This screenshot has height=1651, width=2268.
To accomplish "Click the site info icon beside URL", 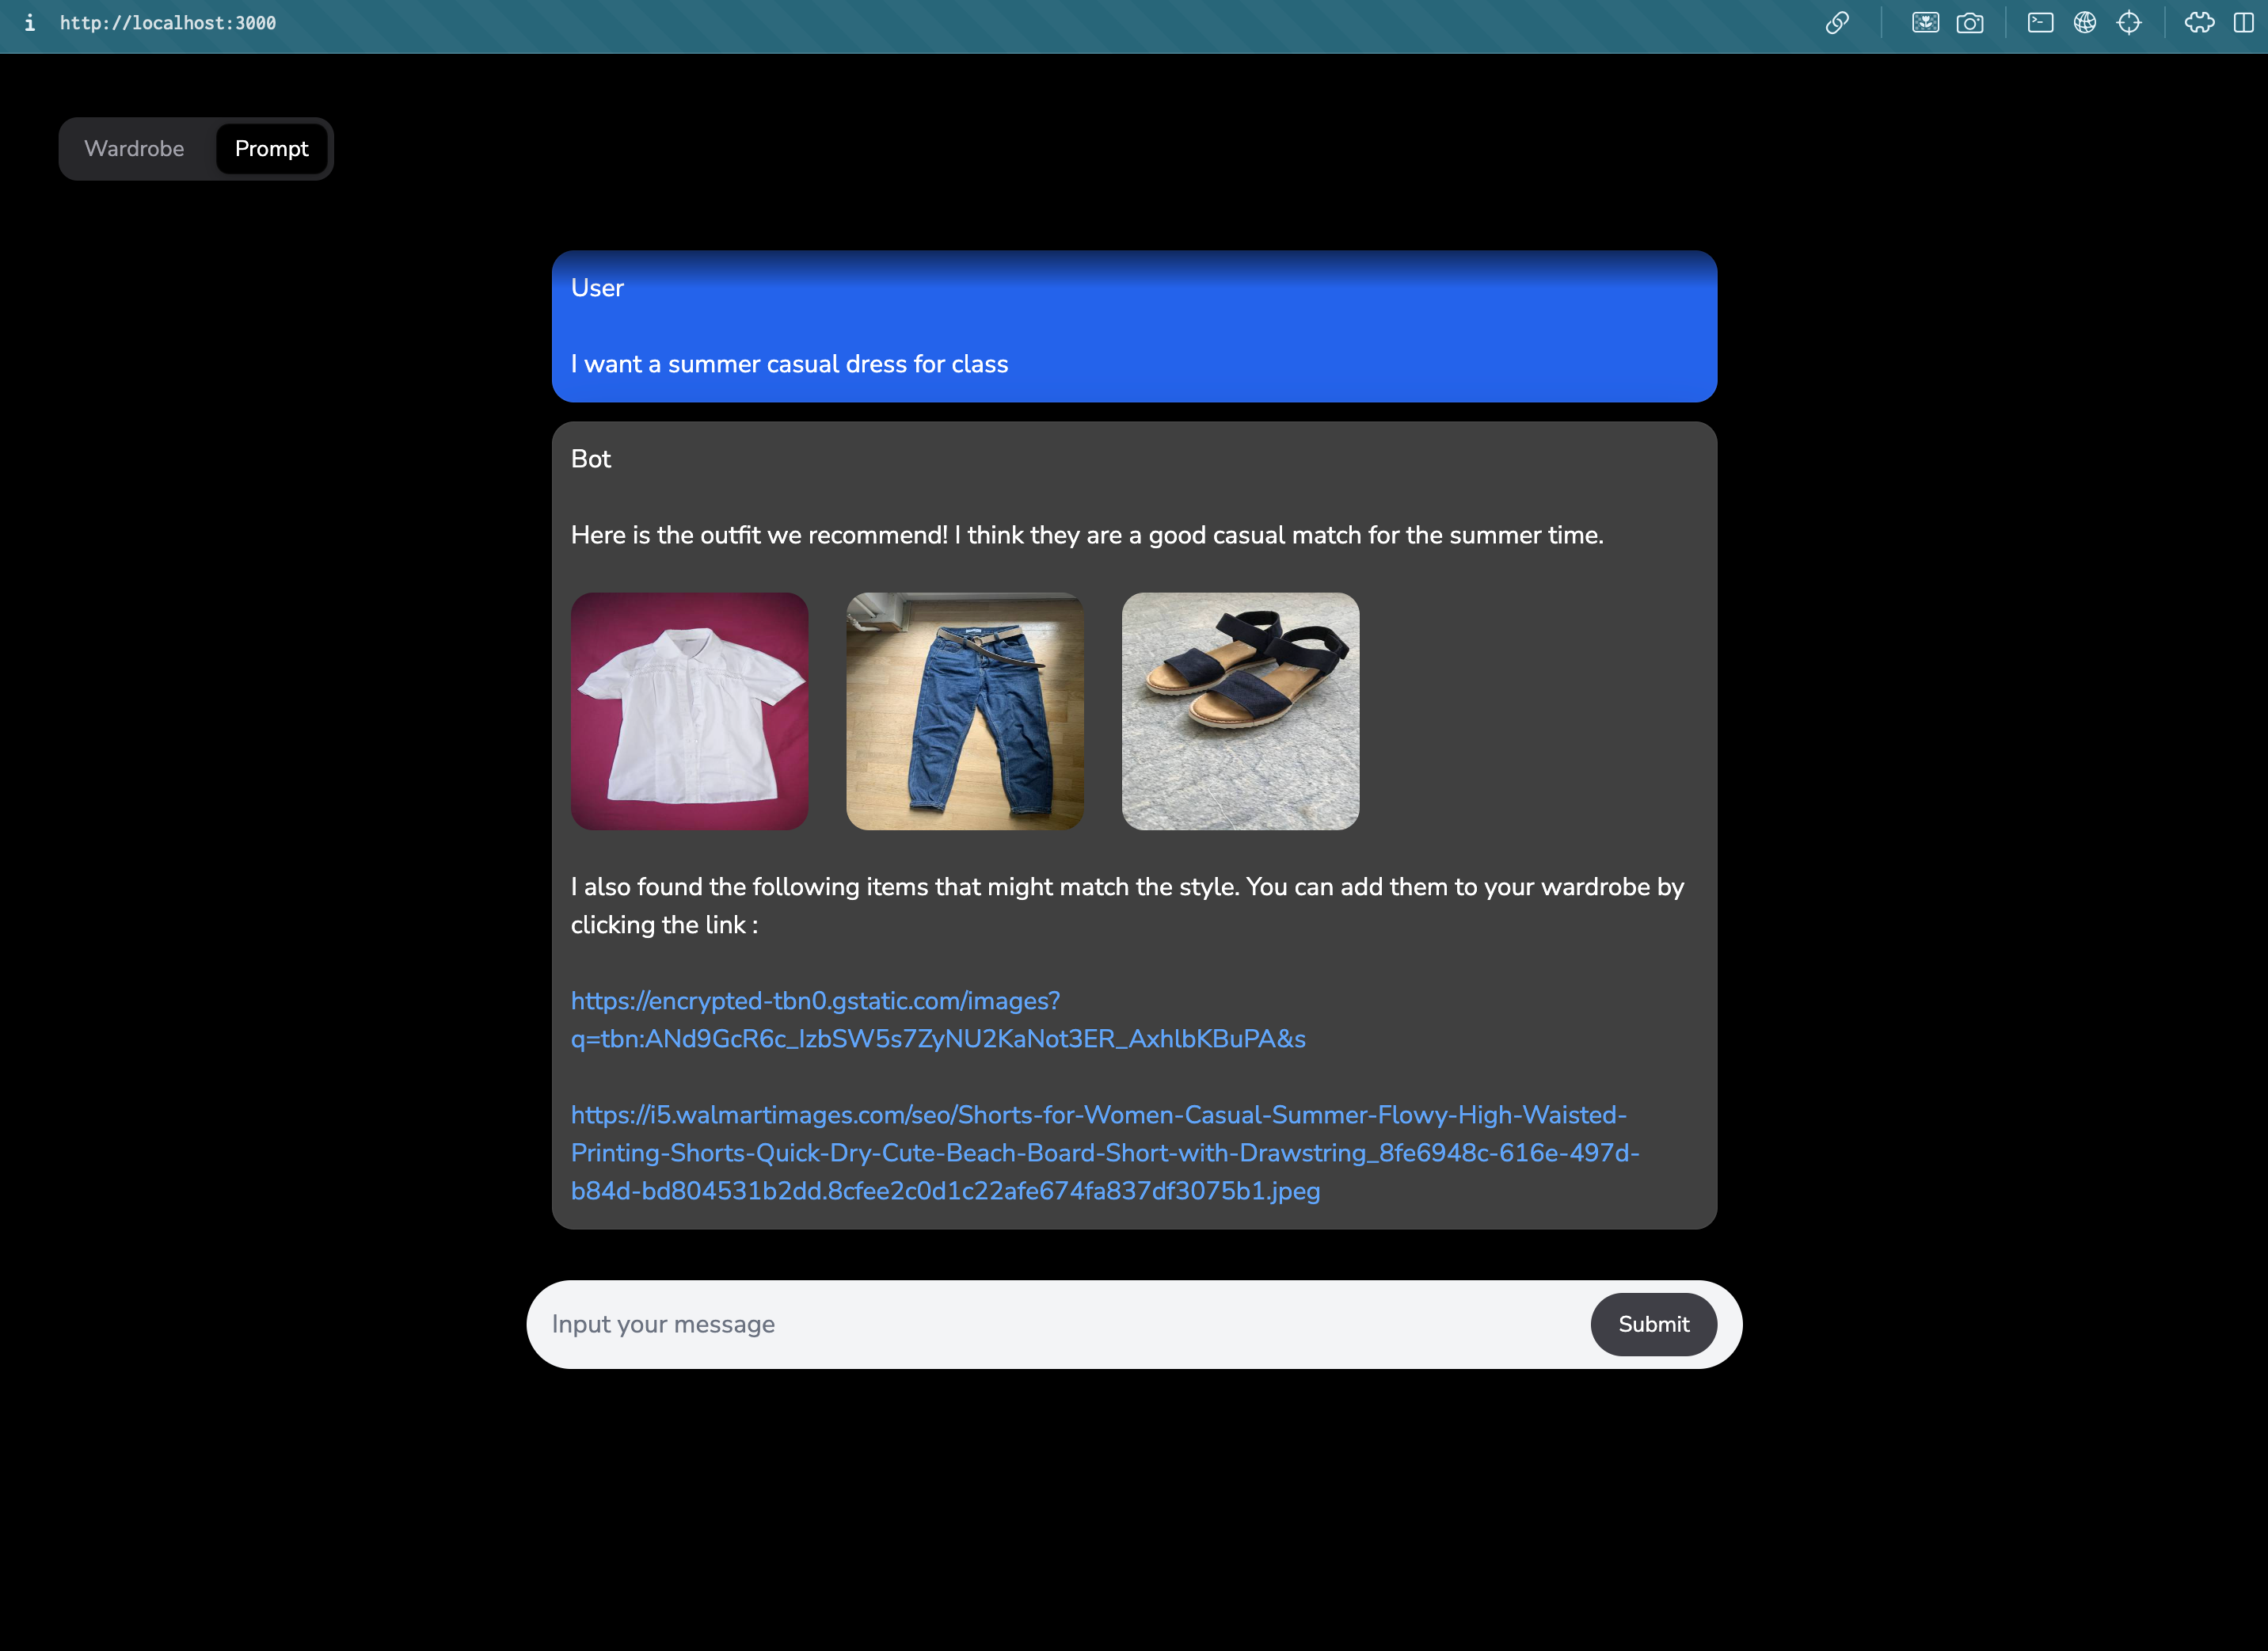I will click(x=30, y=23).
